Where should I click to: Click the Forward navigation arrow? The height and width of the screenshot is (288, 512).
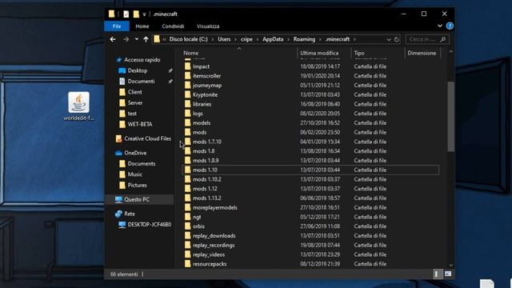(x=126, y=39)
